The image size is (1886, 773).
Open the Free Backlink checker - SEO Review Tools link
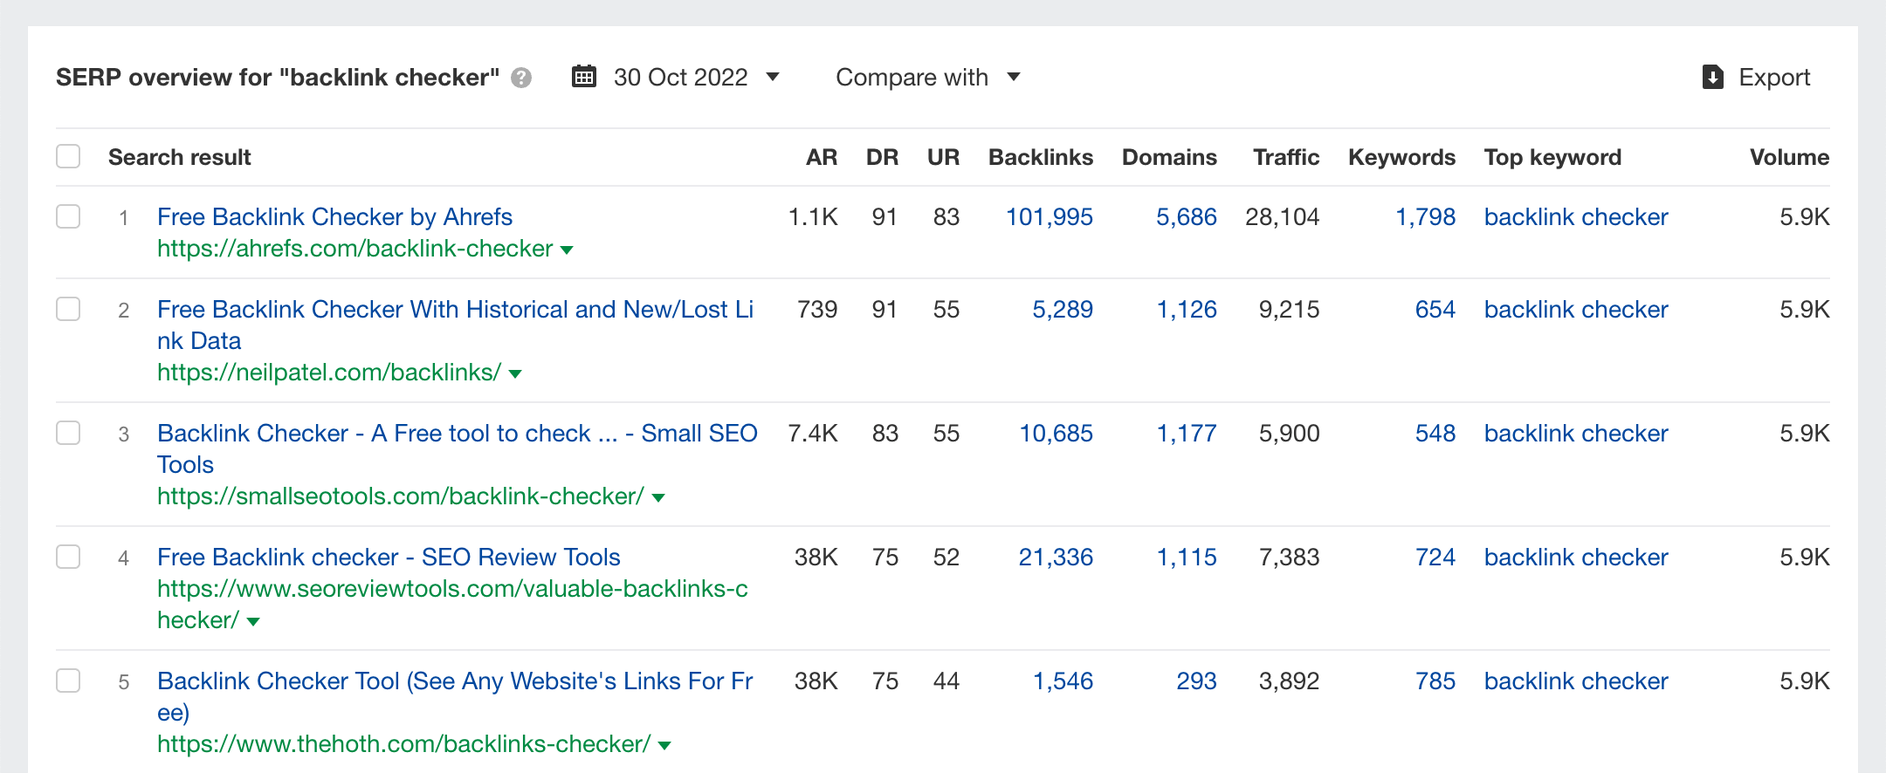[x=389, y=557]
